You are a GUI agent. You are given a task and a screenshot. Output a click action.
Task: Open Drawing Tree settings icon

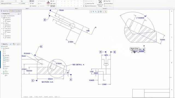[x=19, y=14]
